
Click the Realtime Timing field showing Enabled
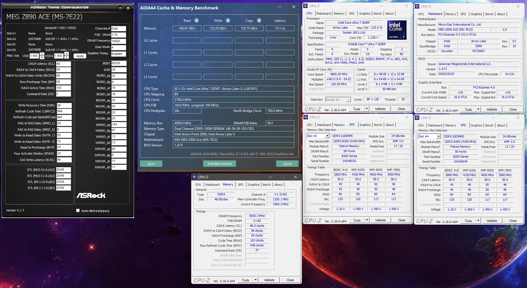pyautogui.click(x=119, y=54)
